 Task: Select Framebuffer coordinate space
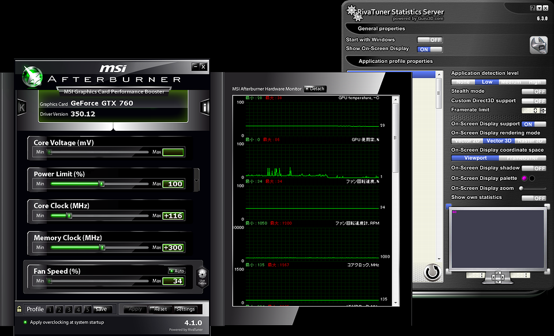coord(523,158)
